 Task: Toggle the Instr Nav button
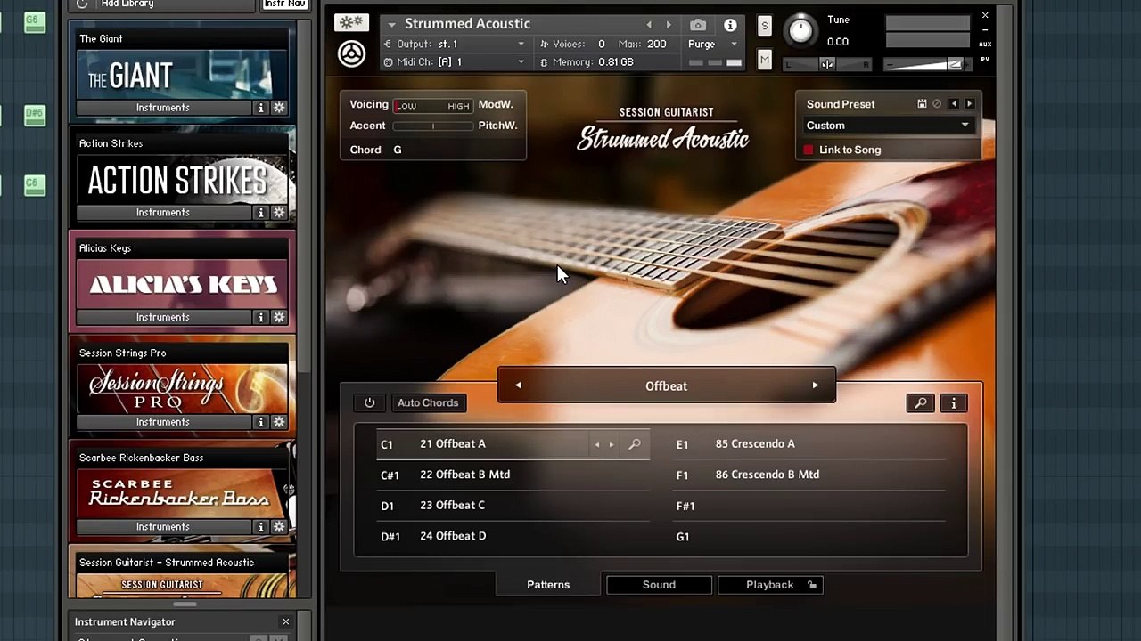(x=285, y=4)
